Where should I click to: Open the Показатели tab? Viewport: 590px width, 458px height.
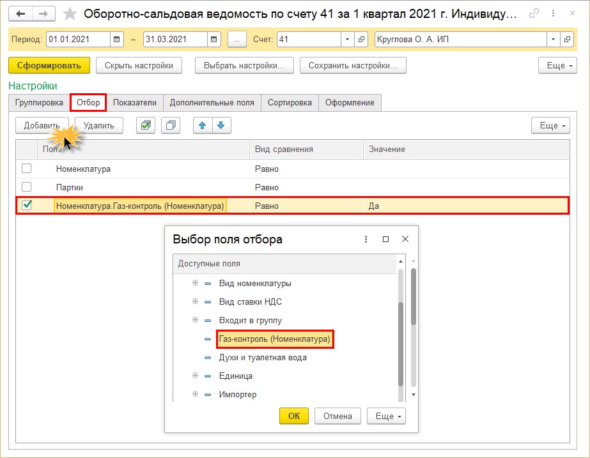click(x=134, y=102)
